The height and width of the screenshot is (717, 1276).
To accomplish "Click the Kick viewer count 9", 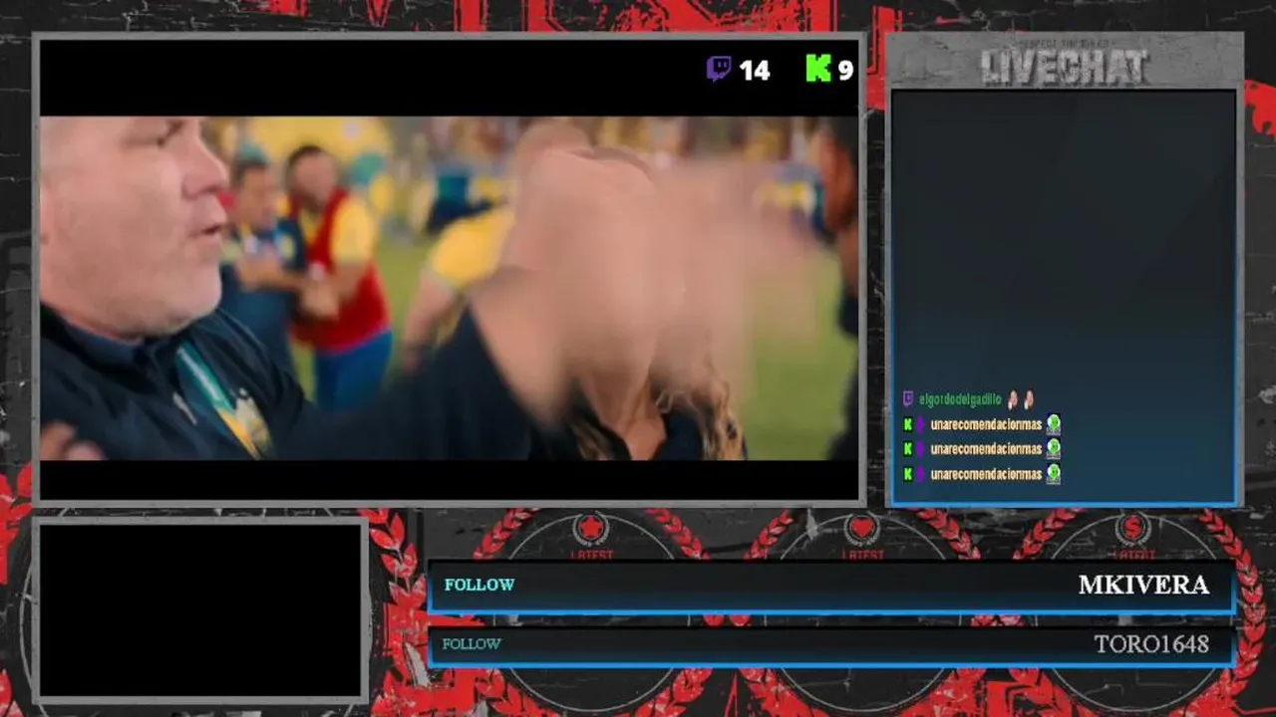I will [x=845, y=70].
